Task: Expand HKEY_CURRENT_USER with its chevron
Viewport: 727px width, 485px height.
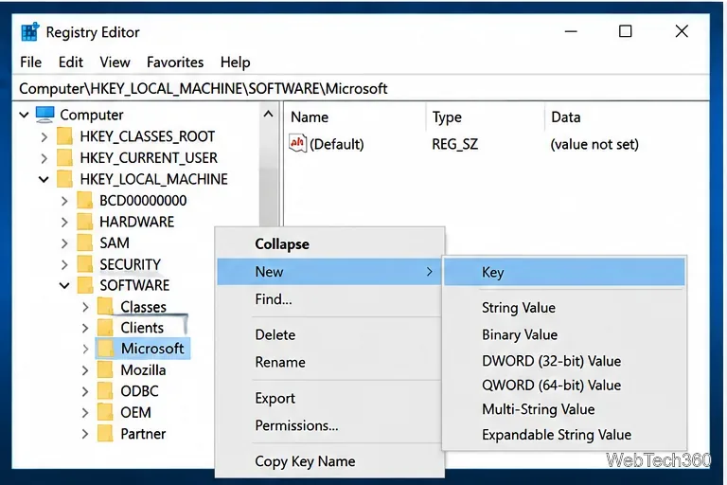Action: coord(44,158)
